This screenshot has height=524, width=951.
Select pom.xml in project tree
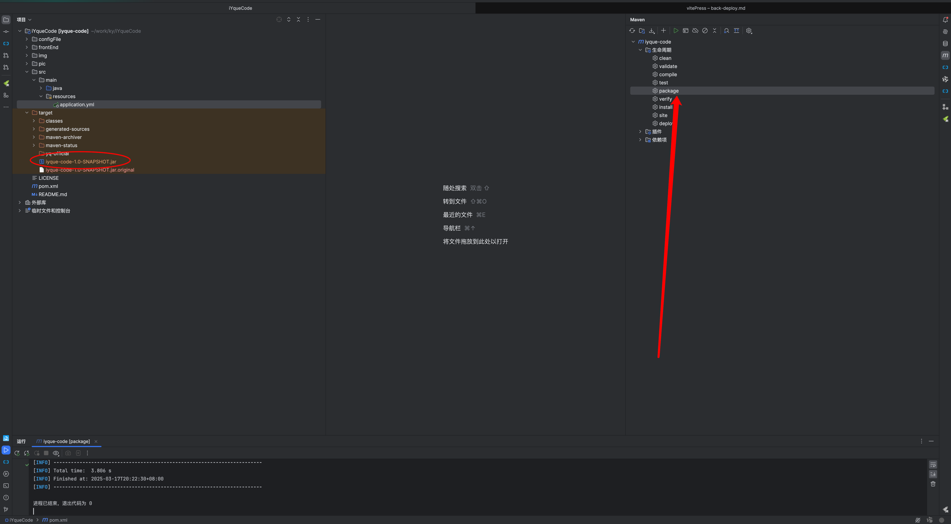click(x=48, y=186)
